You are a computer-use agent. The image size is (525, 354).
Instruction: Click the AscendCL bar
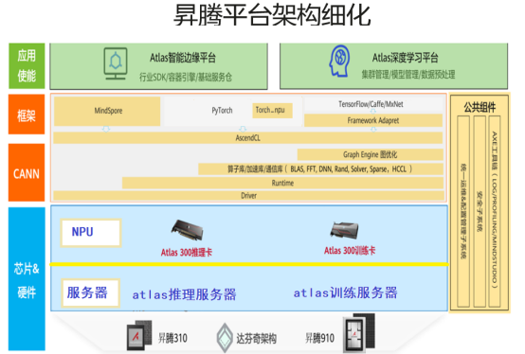tap(247, 138)
